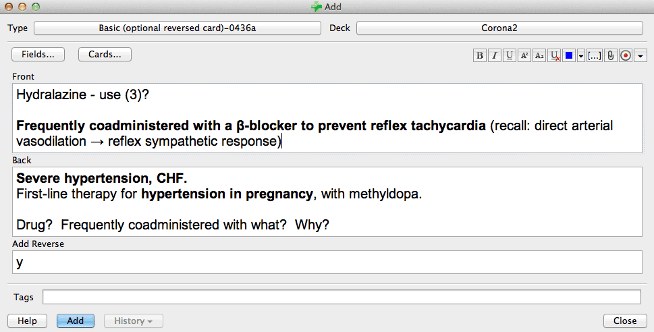Open Help for adding notes
This screenshot has height=332, width=654.
(x=27, y=321)
